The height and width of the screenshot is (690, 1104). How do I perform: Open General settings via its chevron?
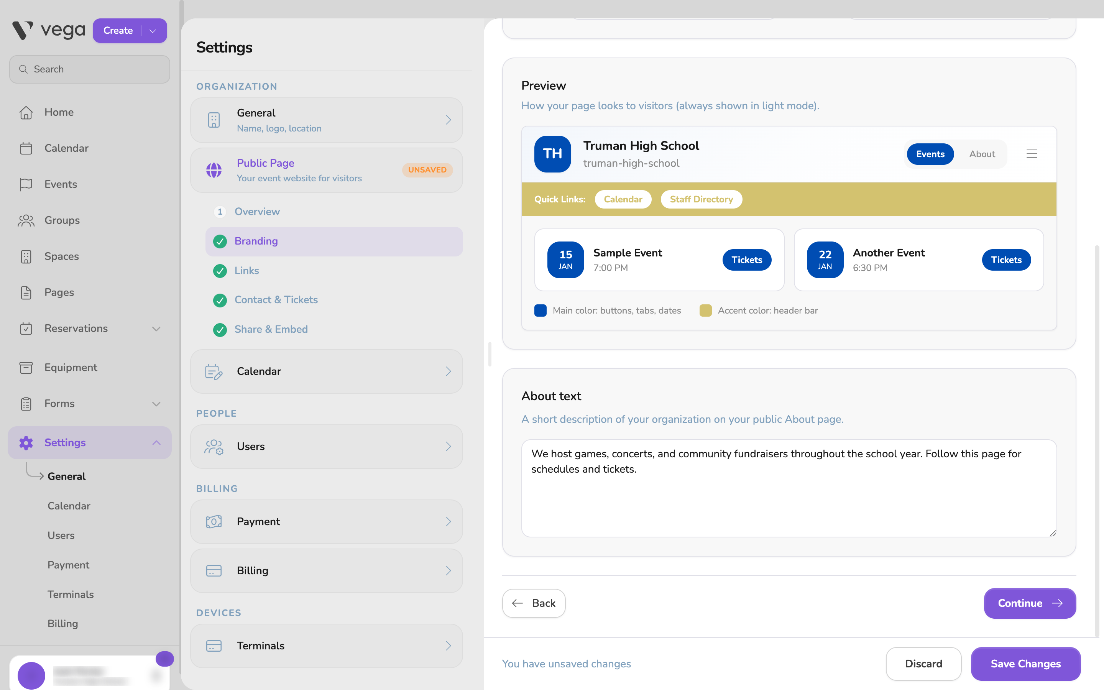(x=449, y=120)
